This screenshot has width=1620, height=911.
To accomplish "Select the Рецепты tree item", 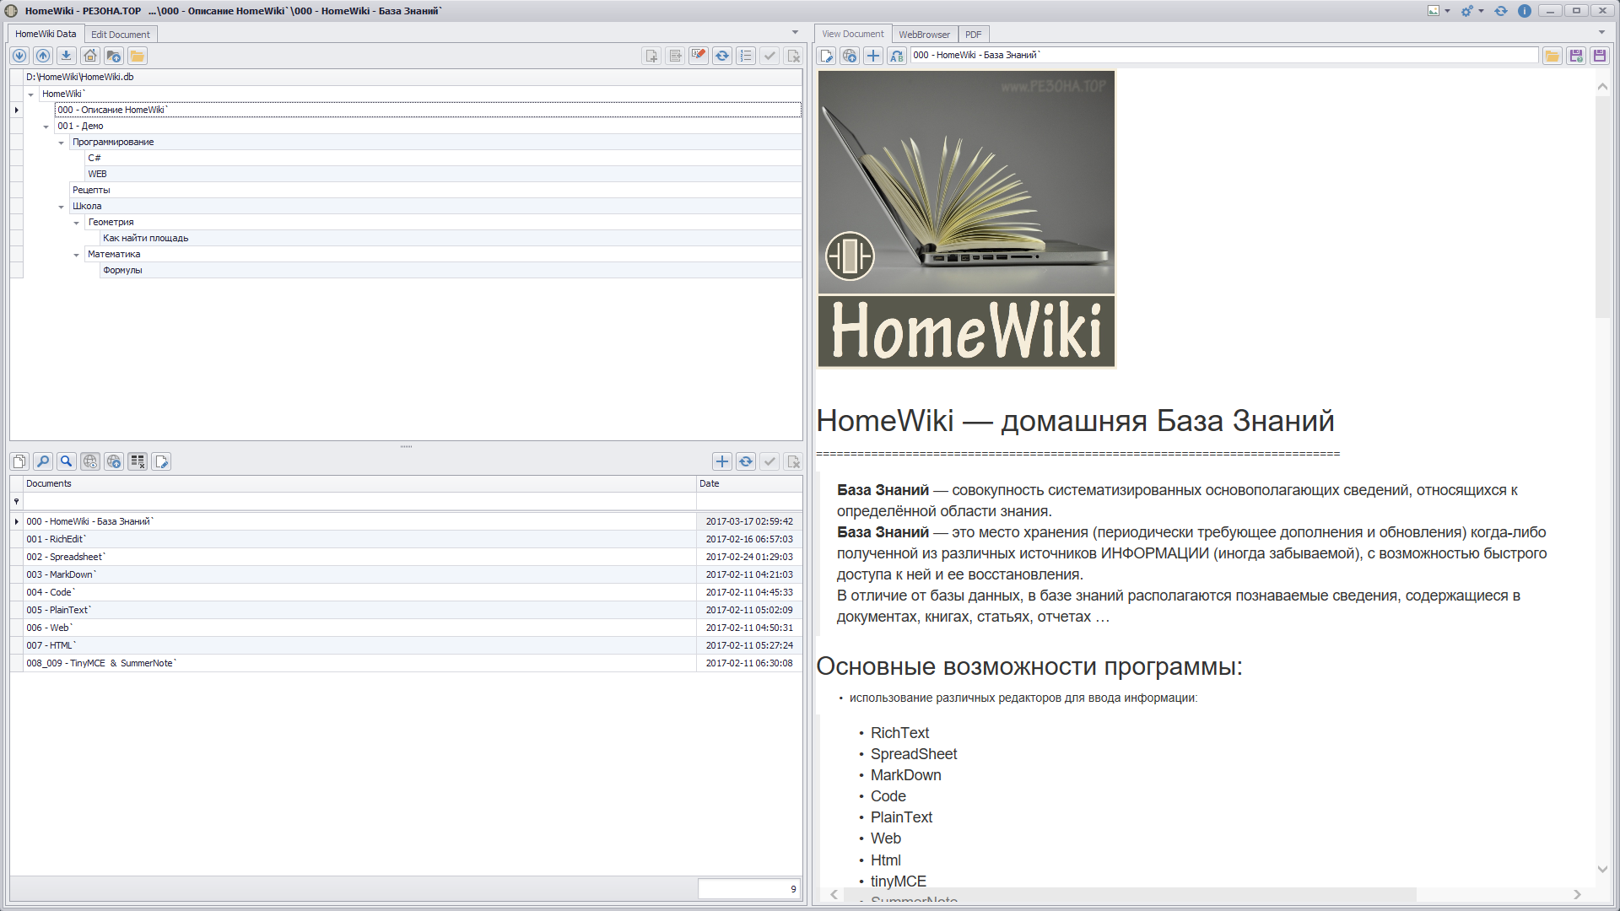I will [435, 190].
